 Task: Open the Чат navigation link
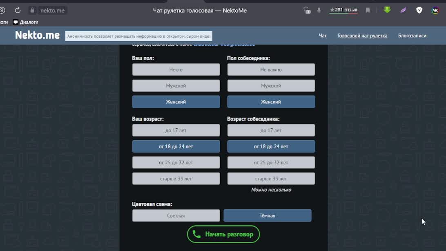tap(323, 36)
